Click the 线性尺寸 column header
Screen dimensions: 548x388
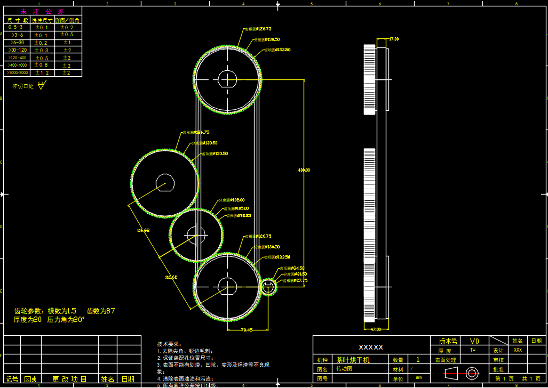[x=42, y=20]
